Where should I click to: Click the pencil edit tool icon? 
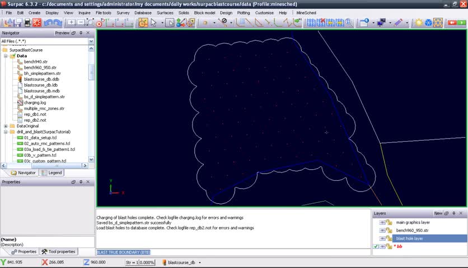click(398, 23)
